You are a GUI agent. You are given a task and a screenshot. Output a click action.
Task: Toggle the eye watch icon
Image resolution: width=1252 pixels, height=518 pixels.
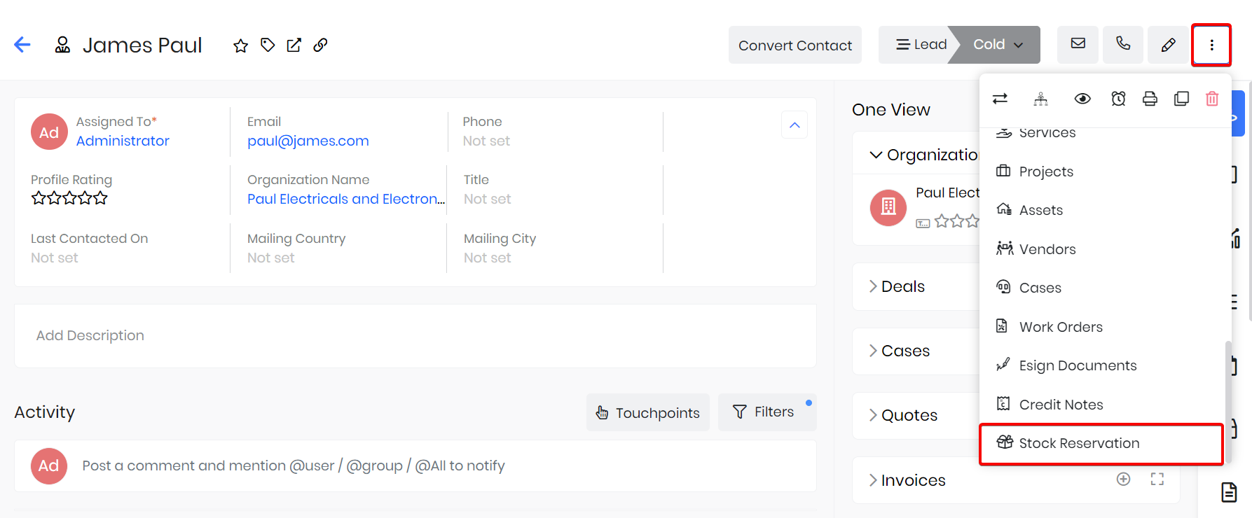click(1082, 99)
